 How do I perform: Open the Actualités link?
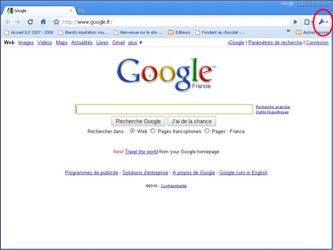pyautogui.click(x=82, y=42)
